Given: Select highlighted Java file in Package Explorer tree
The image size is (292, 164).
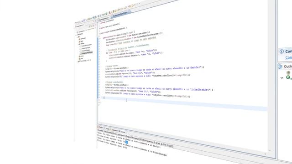Looking at the screenshot, I should point(87,53).
